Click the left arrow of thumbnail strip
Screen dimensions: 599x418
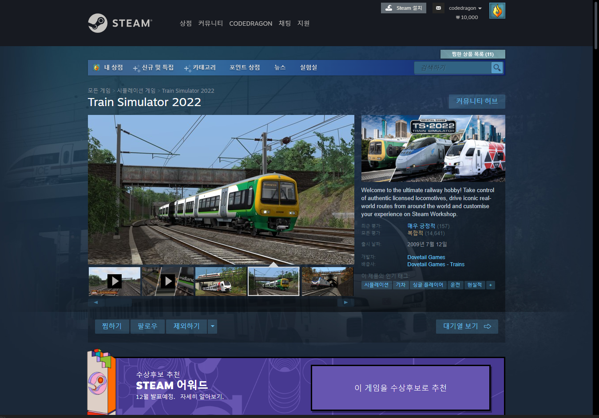[x=96, y=302]
